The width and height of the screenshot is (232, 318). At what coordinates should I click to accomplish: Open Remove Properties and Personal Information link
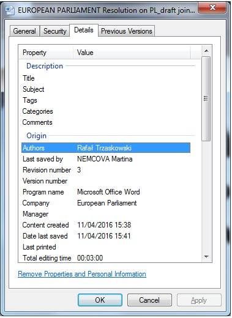tap(82, 274)
